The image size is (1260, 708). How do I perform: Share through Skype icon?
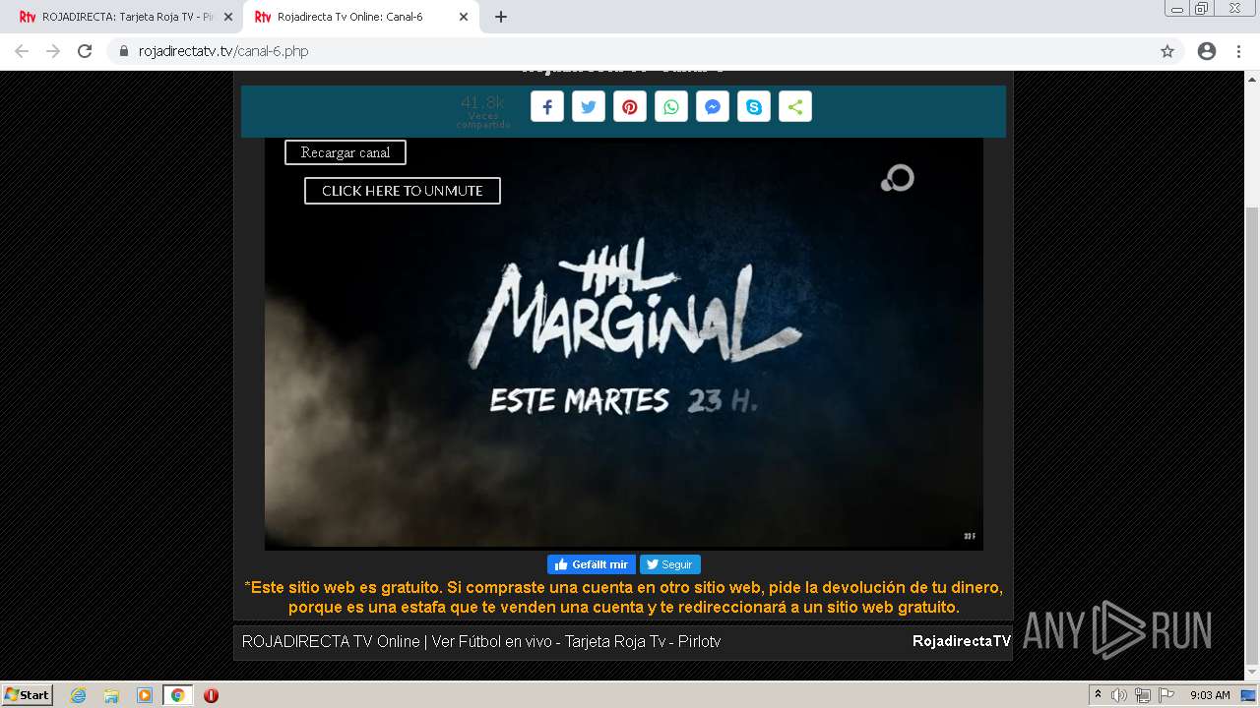(x=754, y=107)
